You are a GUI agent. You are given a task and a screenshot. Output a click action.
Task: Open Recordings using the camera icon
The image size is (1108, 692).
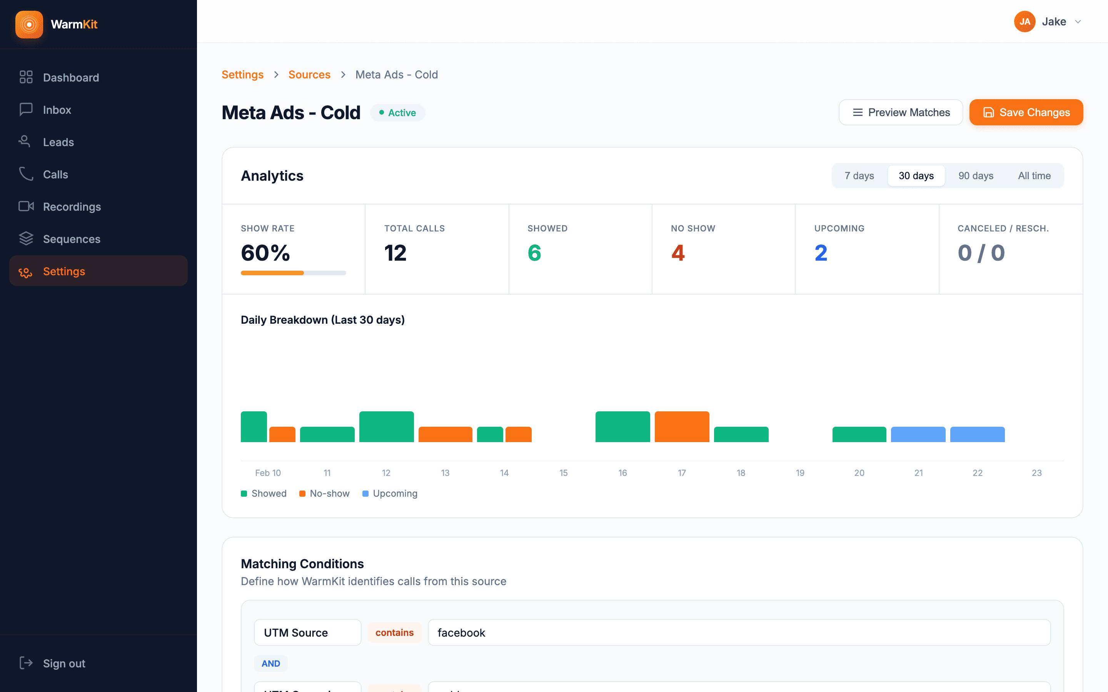click(x=26, y=206)
